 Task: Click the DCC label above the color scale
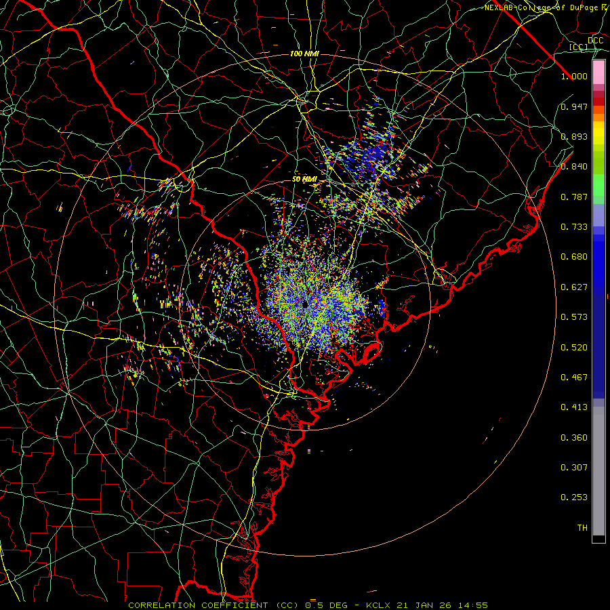(595, 41)
